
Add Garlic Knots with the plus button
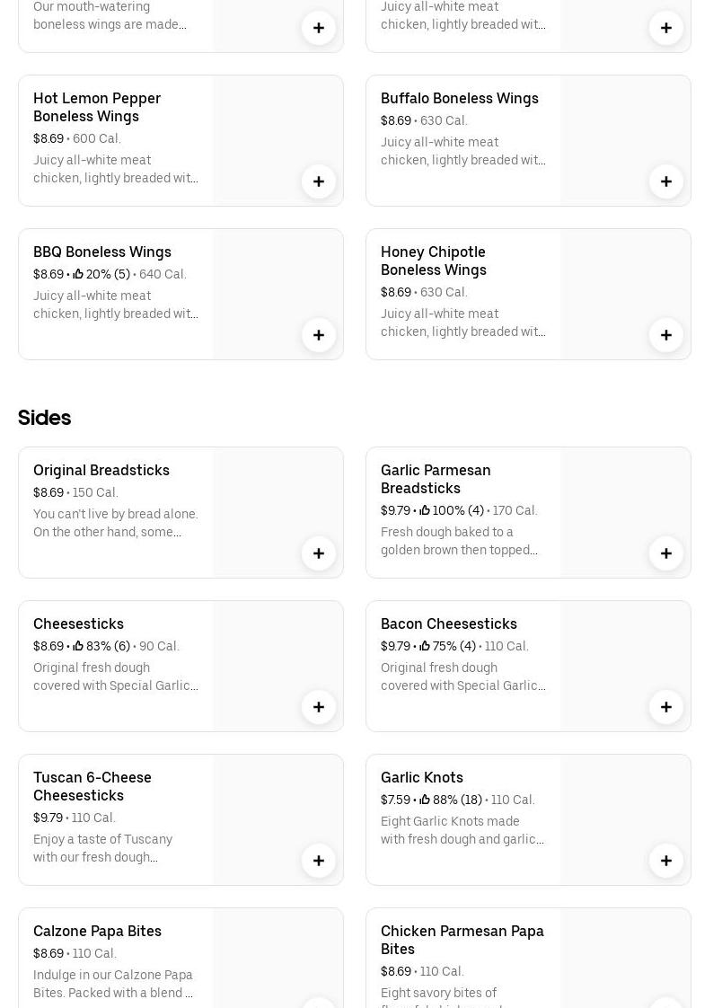tap(666, 861)
